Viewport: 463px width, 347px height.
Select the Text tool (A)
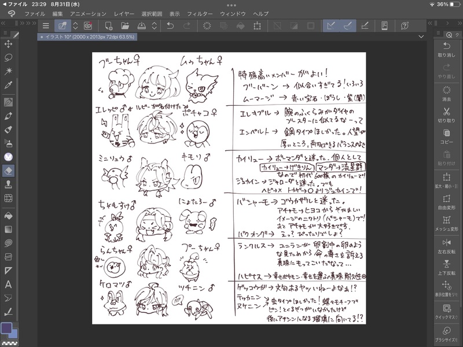click(8, 285)
